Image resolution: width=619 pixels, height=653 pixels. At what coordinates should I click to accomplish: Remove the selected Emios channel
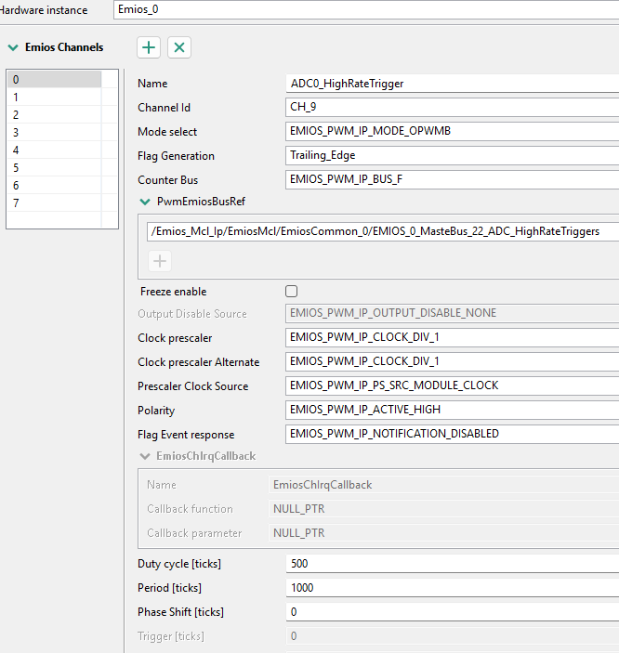point(179,47)
